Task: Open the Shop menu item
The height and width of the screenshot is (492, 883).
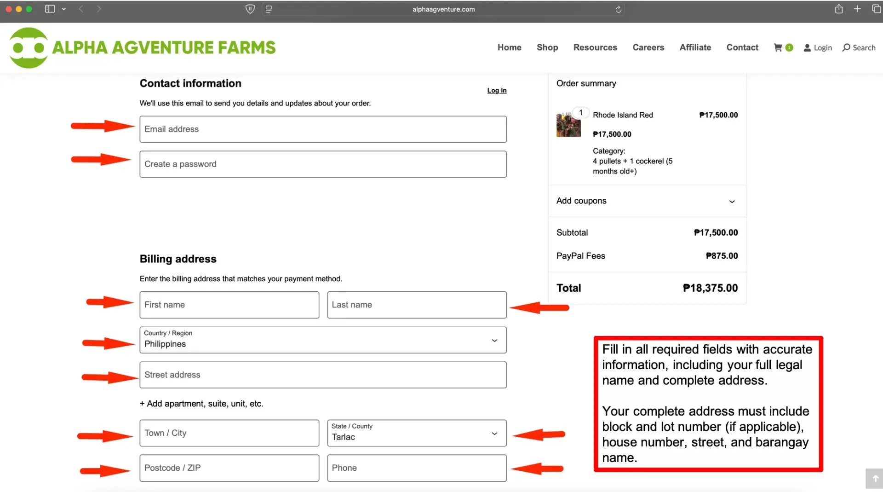Action: click(x=547, y=47)
